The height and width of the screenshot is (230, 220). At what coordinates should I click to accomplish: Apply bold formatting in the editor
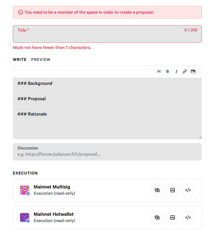coord(167,71)
